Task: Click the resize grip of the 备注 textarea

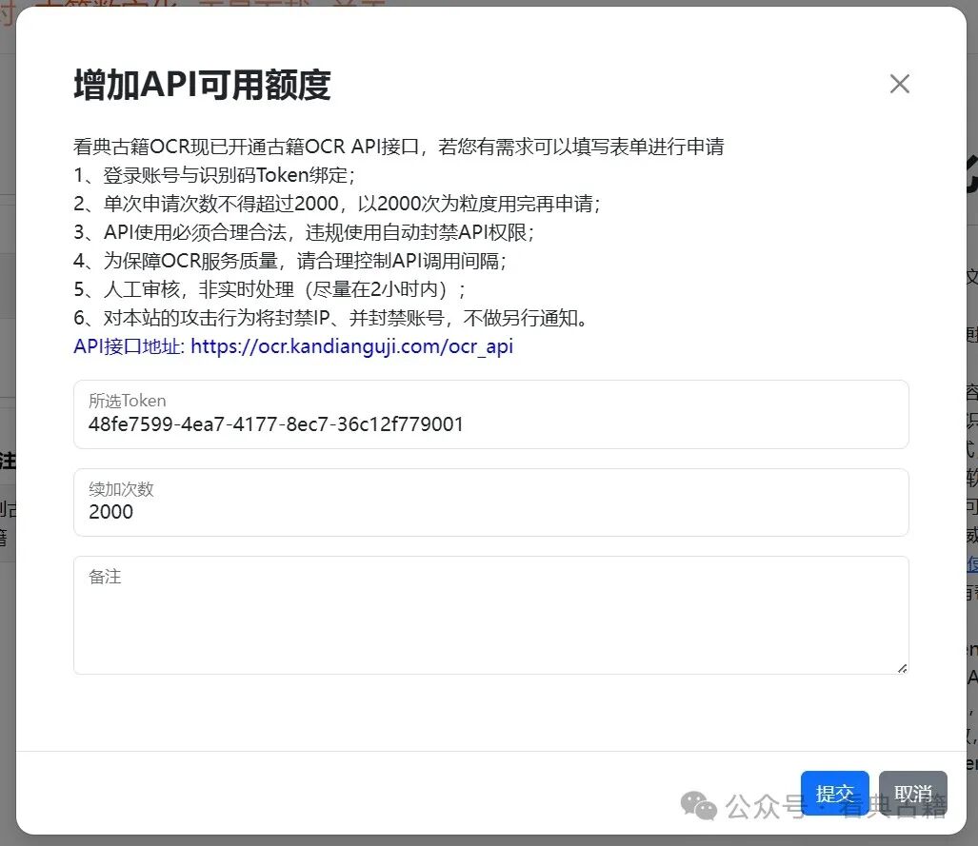Action: pyautogui.click(x=904, y=668)
